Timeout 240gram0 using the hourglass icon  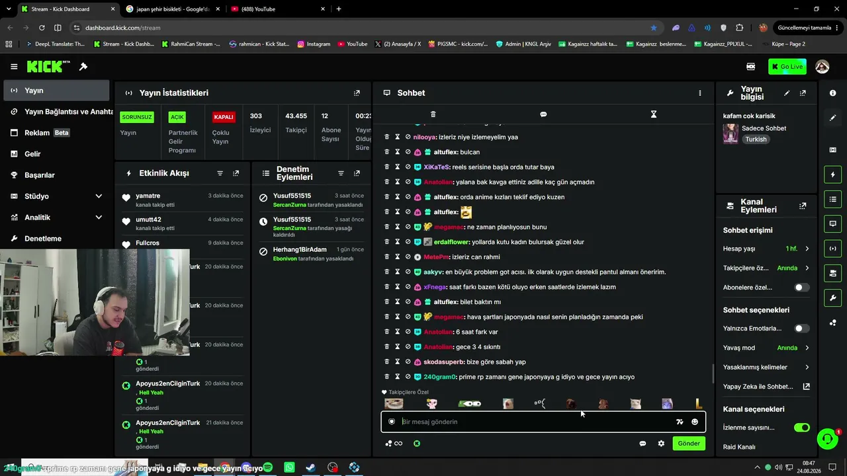pos(398,377)
